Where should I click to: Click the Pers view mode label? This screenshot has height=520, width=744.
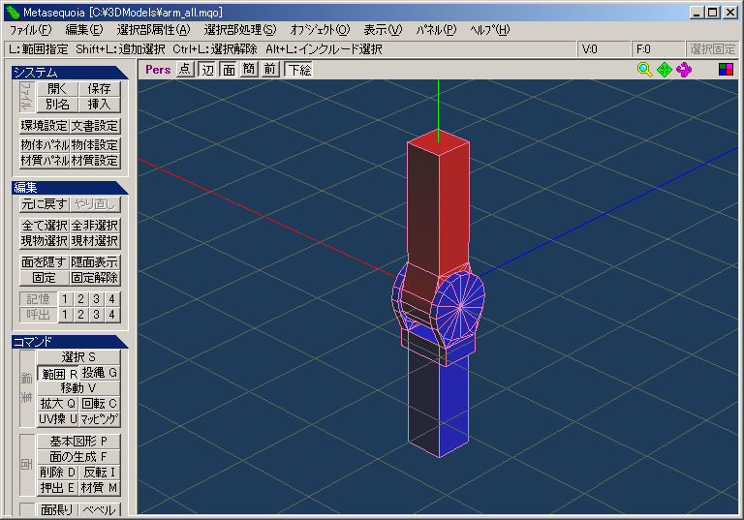click(158, 70)
